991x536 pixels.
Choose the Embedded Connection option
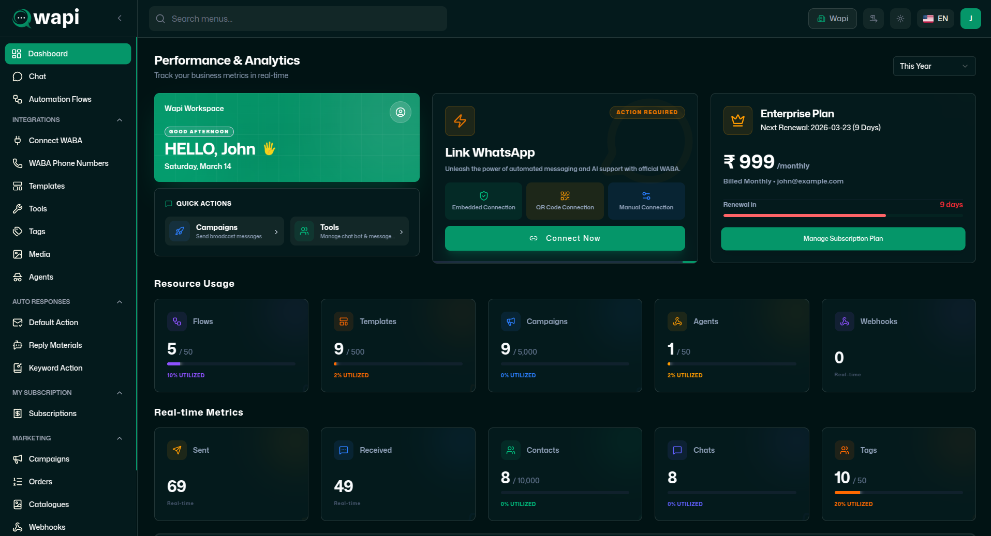point(483,201)
